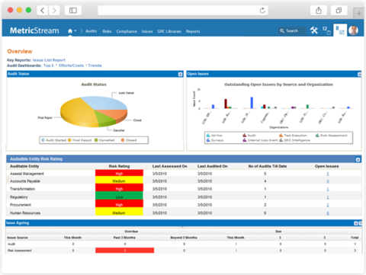Click the MetricStream home icon

70,31
